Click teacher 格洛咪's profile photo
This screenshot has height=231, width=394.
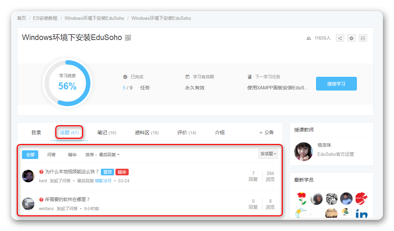coord(304,151)
